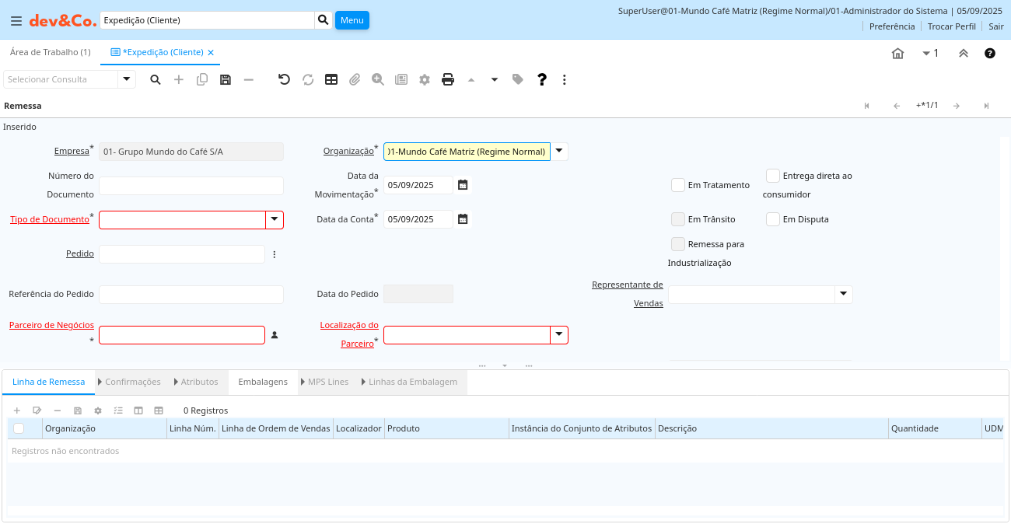
Task: Expand the Tipo de Documento dropdown
Action: click(275, 220)
